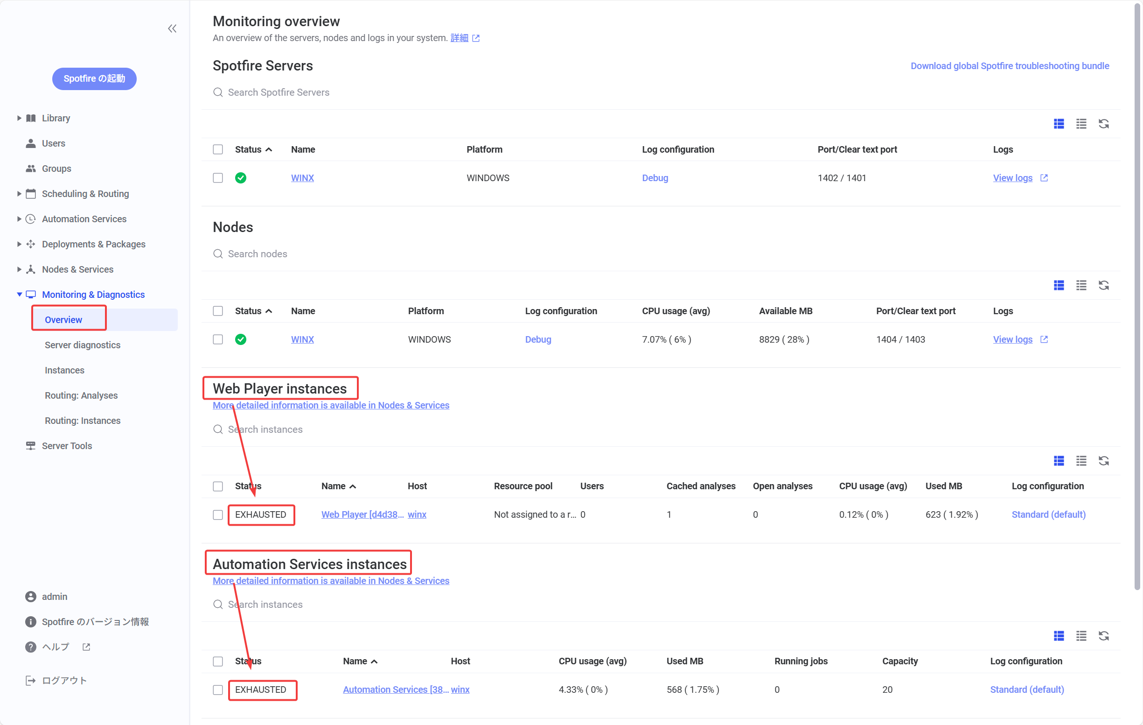Open the Instances page

tap(64, 370)
